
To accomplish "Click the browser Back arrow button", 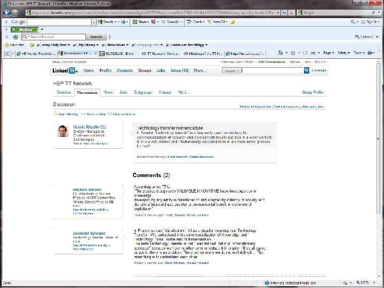I will pyautogui.click(x=6, y=12).
